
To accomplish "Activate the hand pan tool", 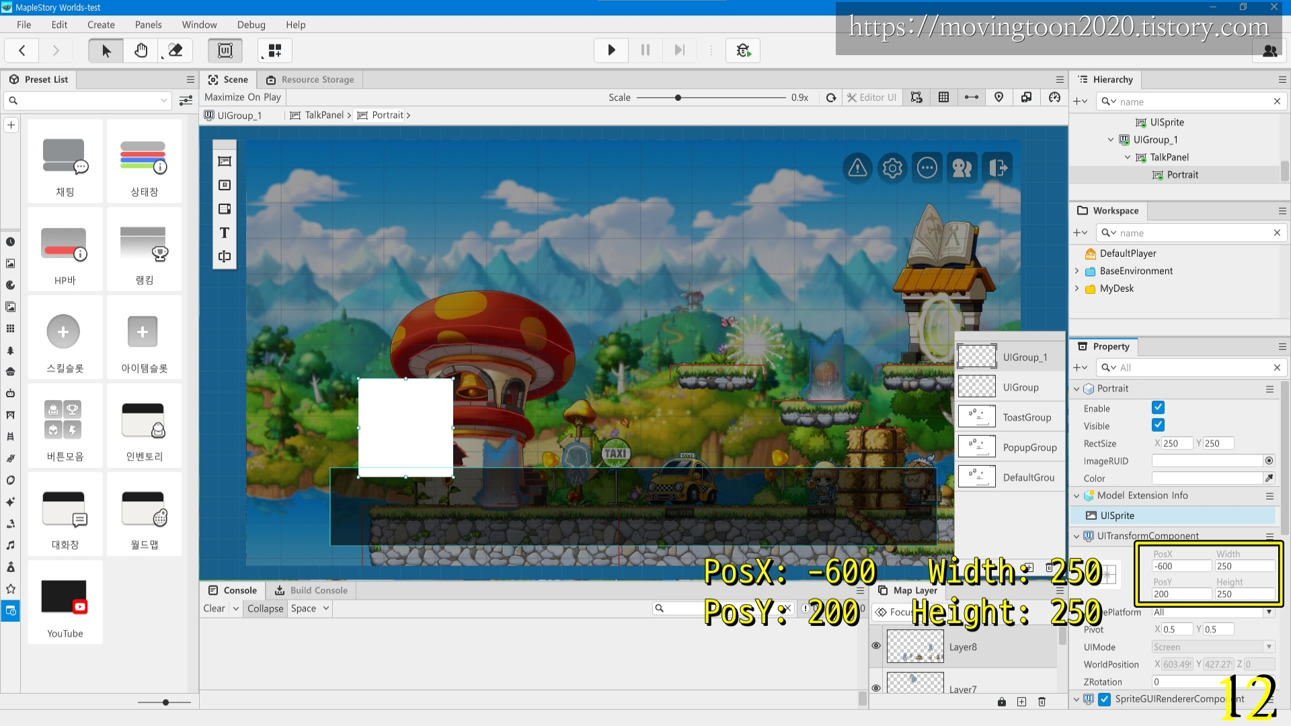I will pyautogui.click(x=141, y=50).
